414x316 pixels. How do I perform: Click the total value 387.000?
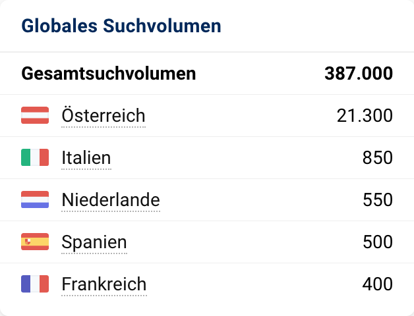tap(359, 74)
